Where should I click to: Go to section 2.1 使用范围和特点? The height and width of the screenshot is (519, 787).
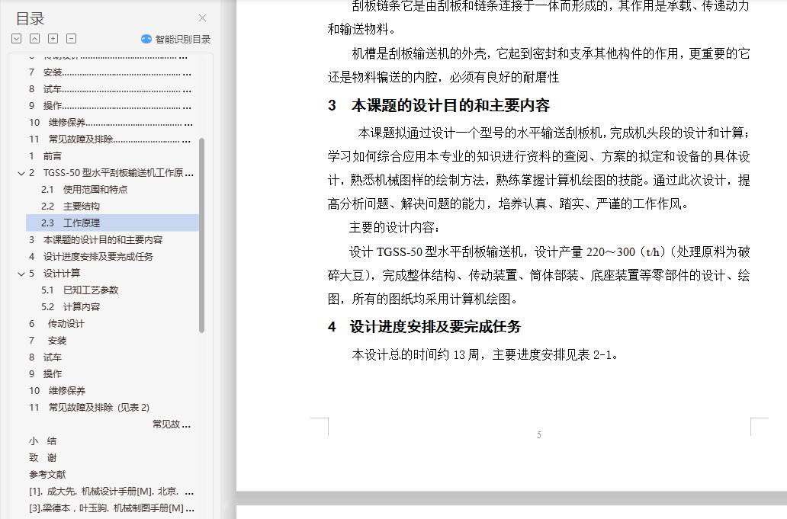85,190
